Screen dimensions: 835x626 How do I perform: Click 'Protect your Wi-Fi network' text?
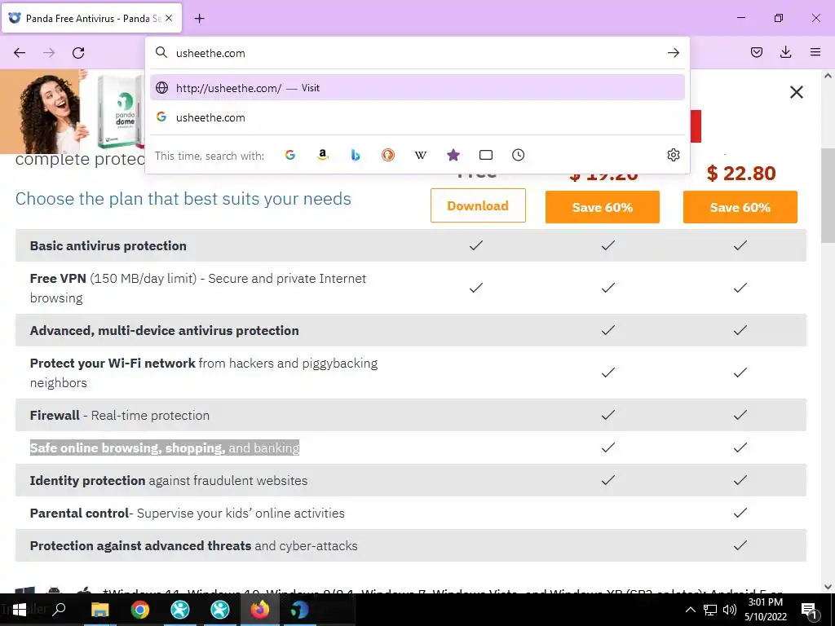point(113,363)
